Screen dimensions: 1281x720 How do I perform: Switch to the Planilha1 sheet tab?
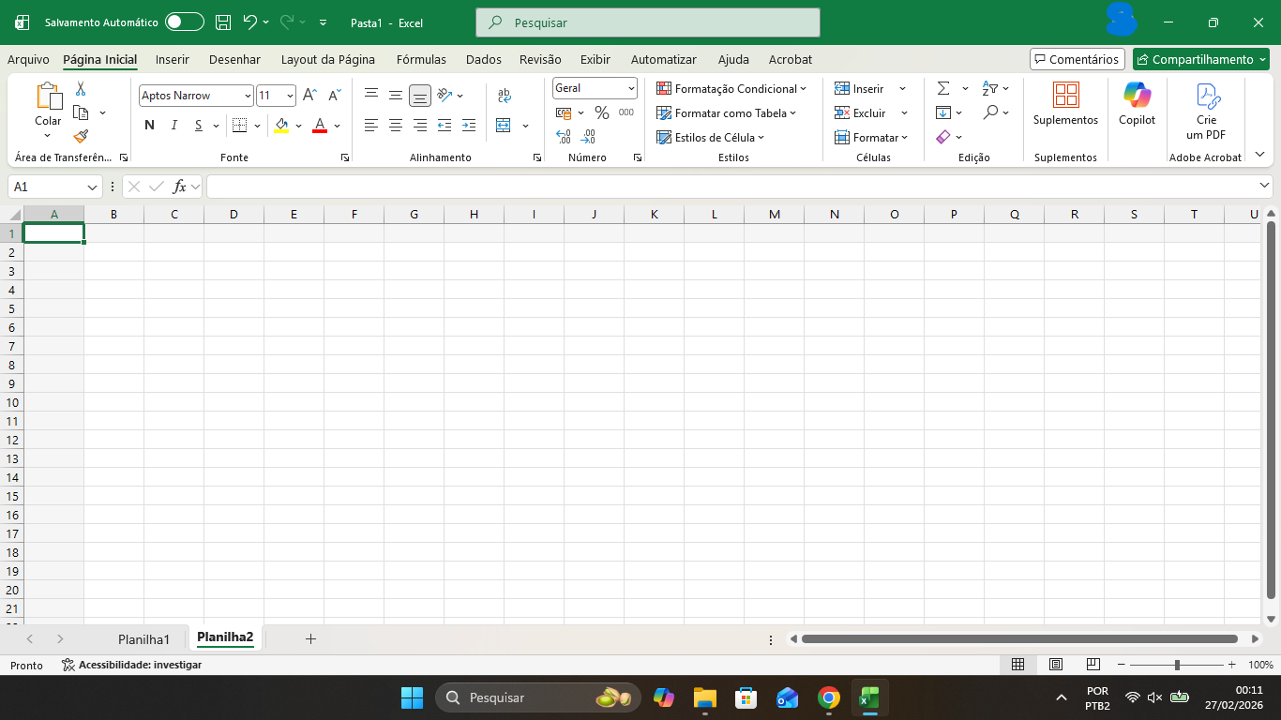tap(144, 639)
